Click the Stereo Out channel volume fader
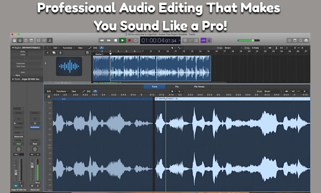This screenshot has height=193, width=321. (32, 165)
